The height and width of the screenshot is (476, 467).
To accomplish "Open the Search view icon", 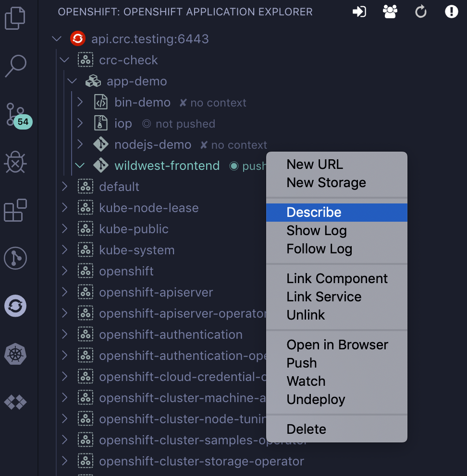I will tap(15, 66).
